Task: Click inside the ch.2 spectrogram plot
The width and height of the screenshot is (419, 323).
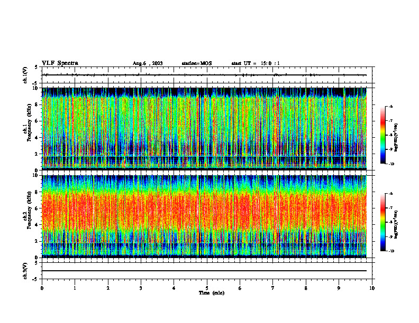Action: (x=204, y=216)
